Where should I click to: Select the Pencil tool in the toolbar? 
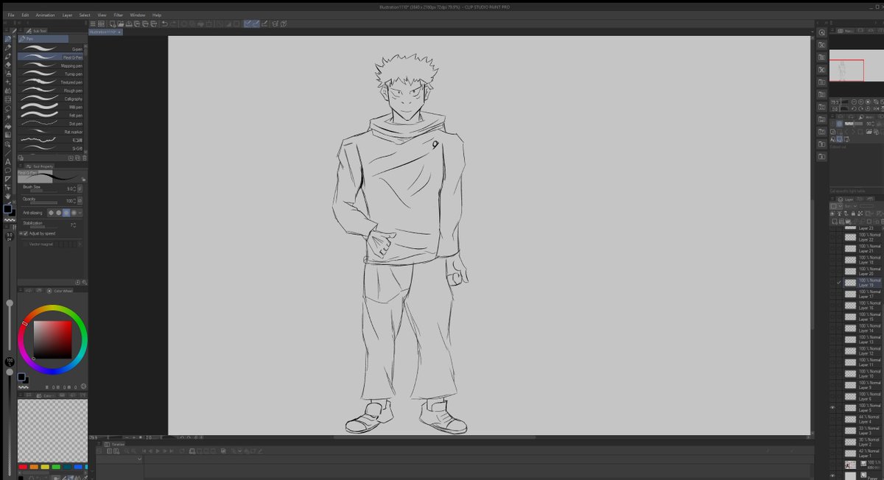click(x=7, y=47)
